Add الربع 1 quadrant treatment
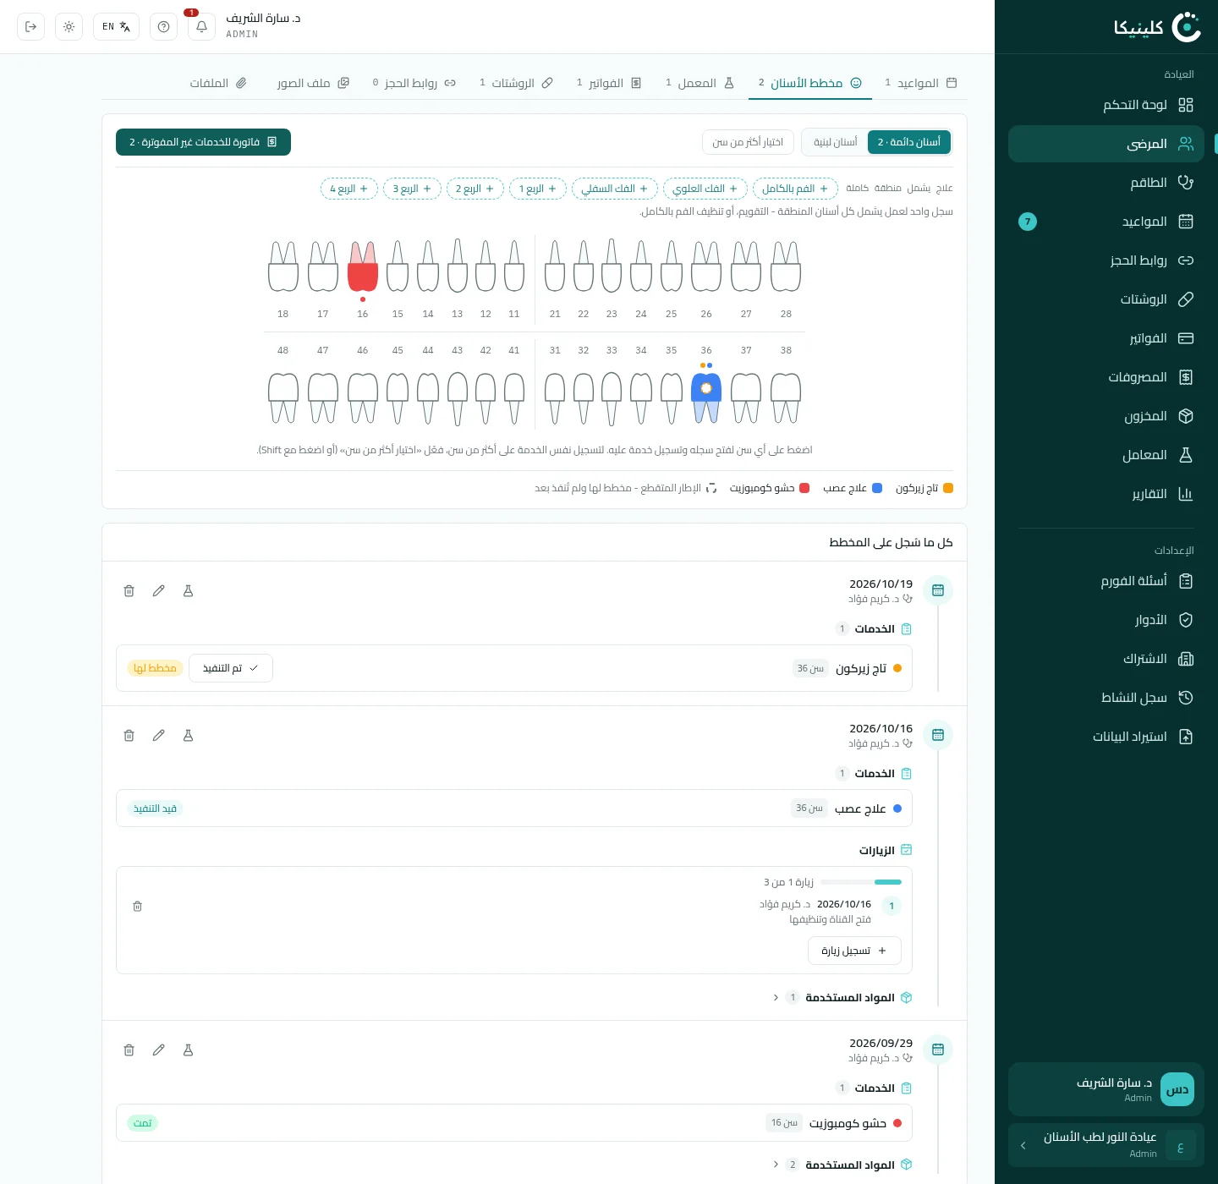 (x=538, y=189)
